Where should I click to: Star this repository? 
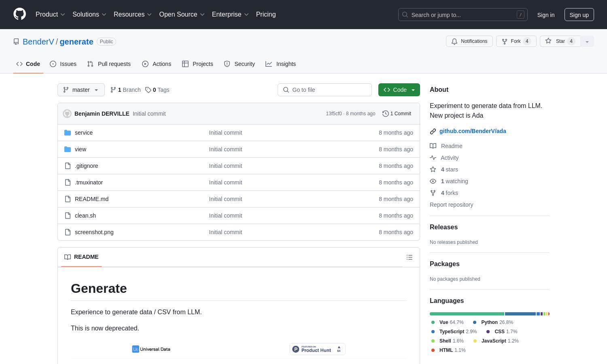[x=560, y=41]
